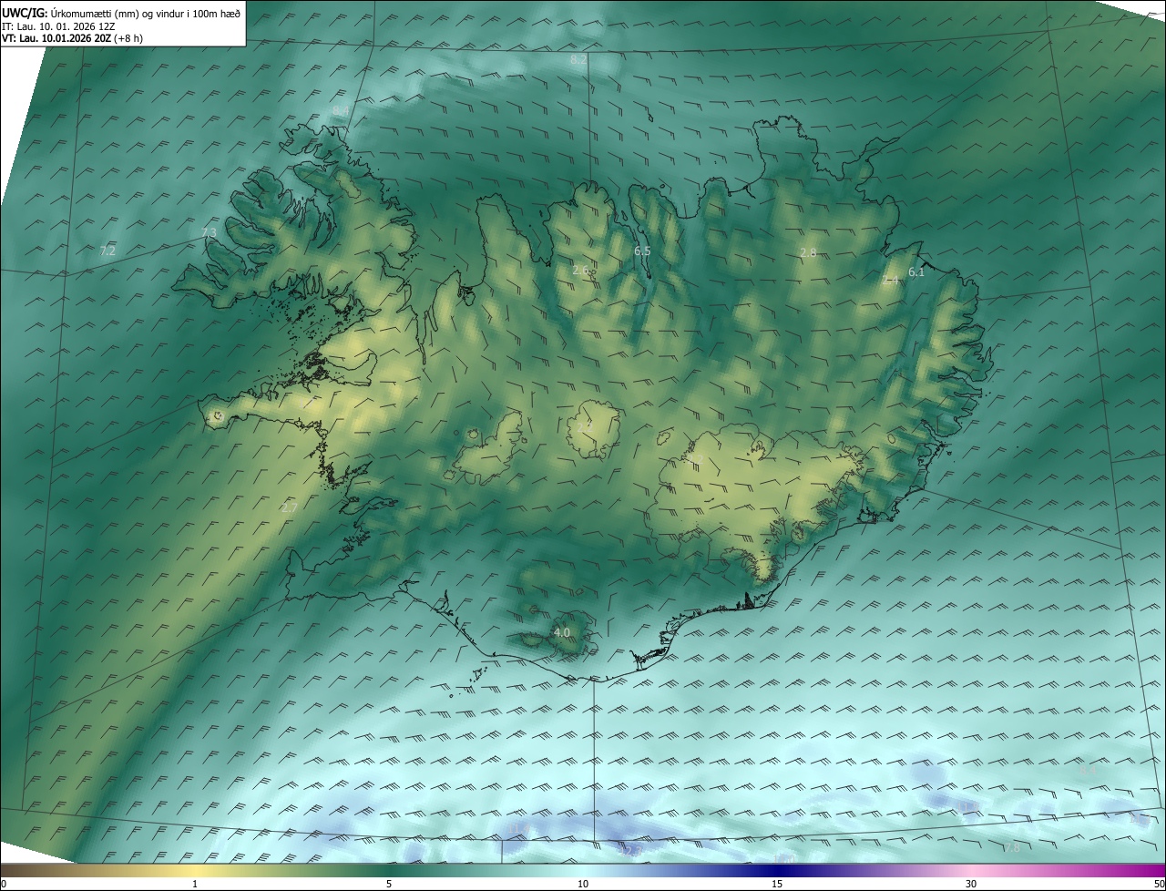The image size is (1166, 891).
Task: Click the 7.2 value label over the western sea
Action: pos(107,250)
